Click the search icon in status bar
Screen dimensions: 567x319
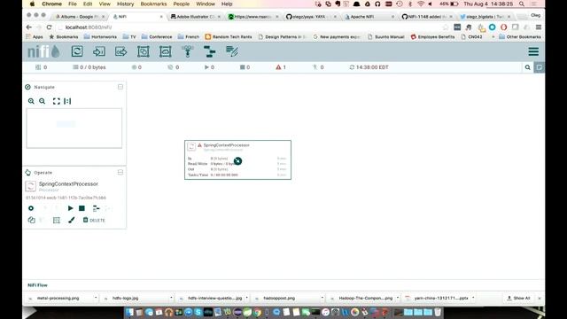[x=528, y=67]
